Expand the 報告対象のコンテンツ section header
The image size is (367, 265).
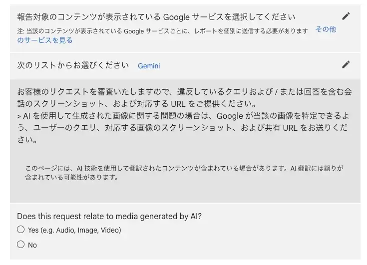coord(185,28)
